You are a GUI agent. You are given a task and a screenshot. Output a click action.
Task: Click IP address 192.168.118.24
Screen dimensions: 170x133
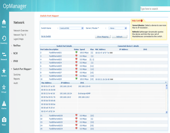(66, 94)
